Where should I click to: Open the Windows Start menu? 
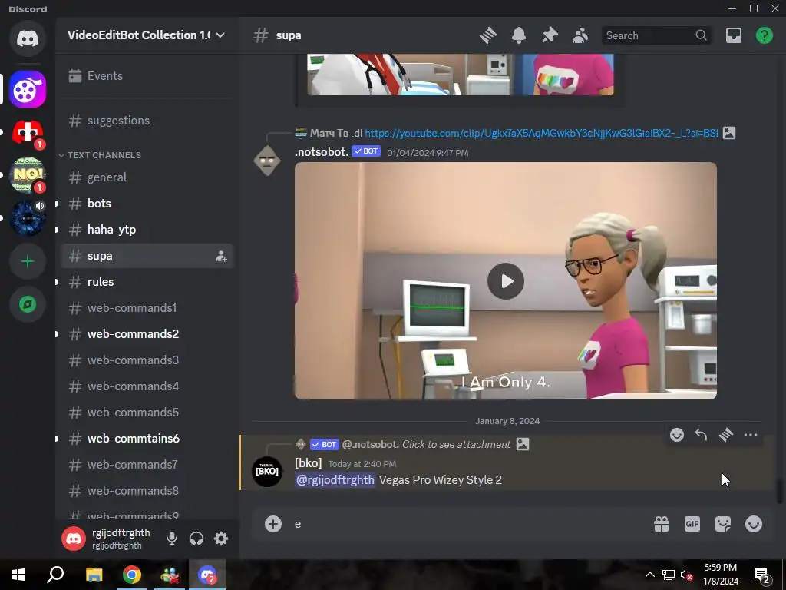18,575
